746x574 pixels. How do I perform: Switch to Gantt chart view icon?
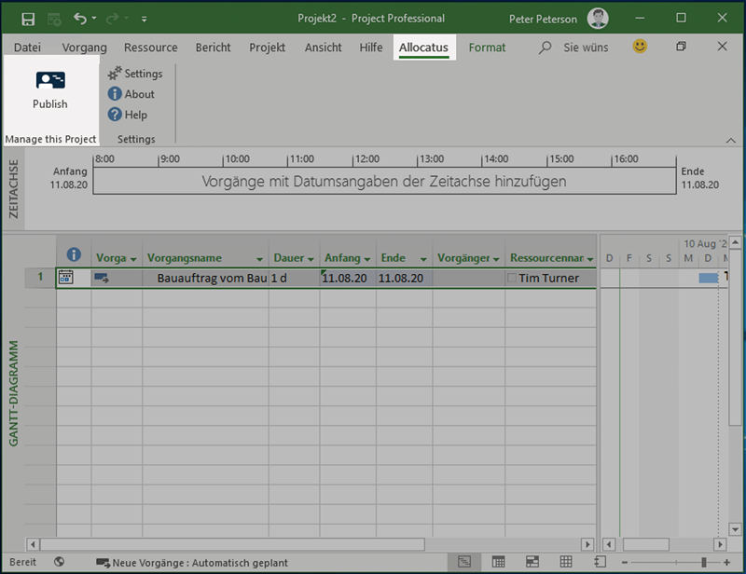click(x=464, y=562)
